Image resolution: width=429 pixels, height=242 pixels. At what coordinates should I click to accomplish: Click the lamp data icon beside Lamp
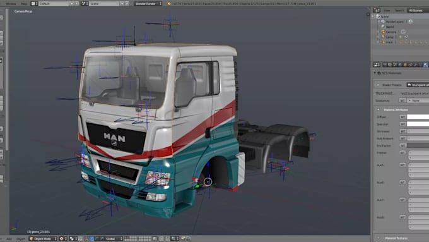(401, 37)
